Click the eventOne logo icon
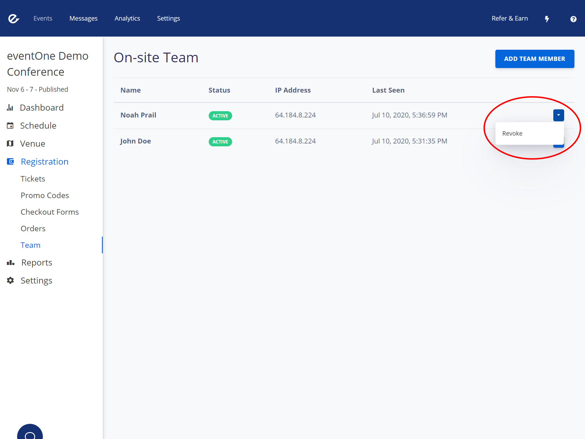 14,19
